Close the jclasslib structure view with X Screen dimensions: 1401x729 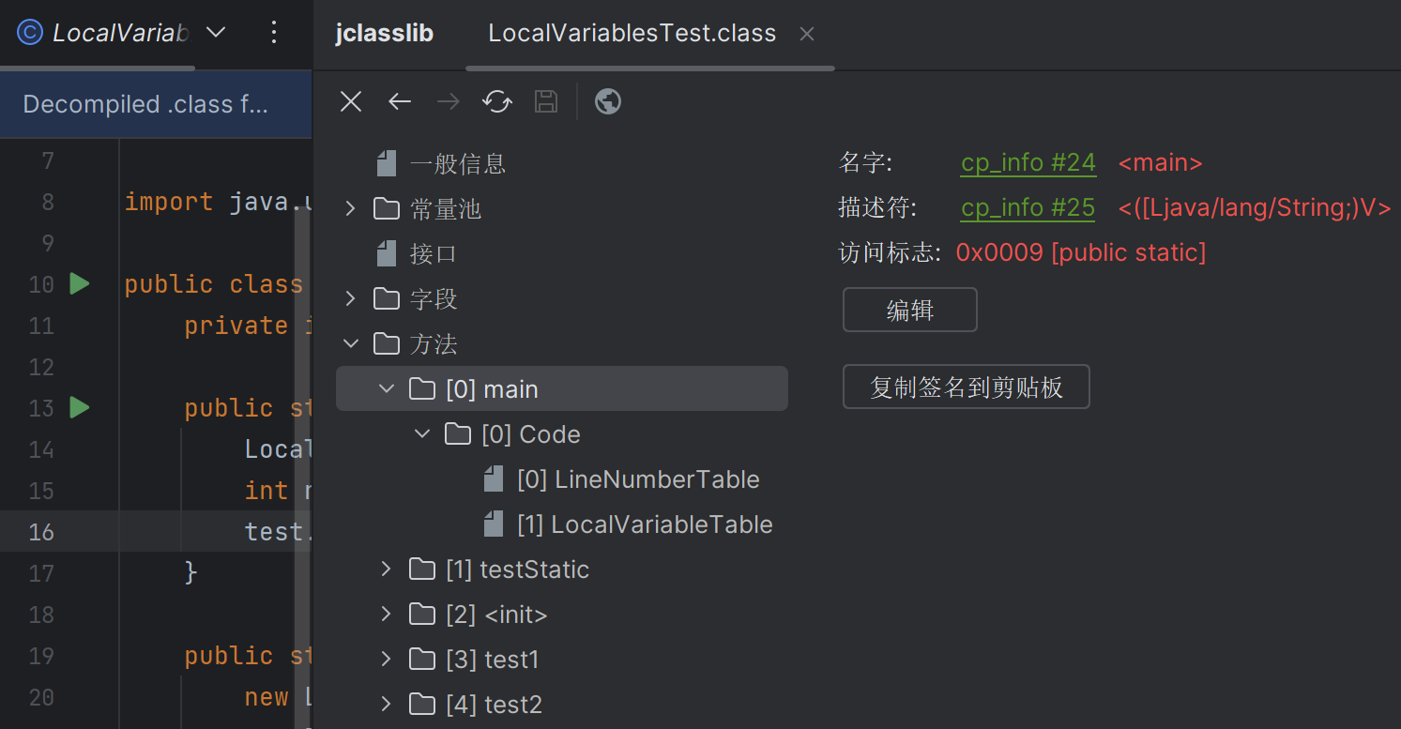[x=351, y=101]
